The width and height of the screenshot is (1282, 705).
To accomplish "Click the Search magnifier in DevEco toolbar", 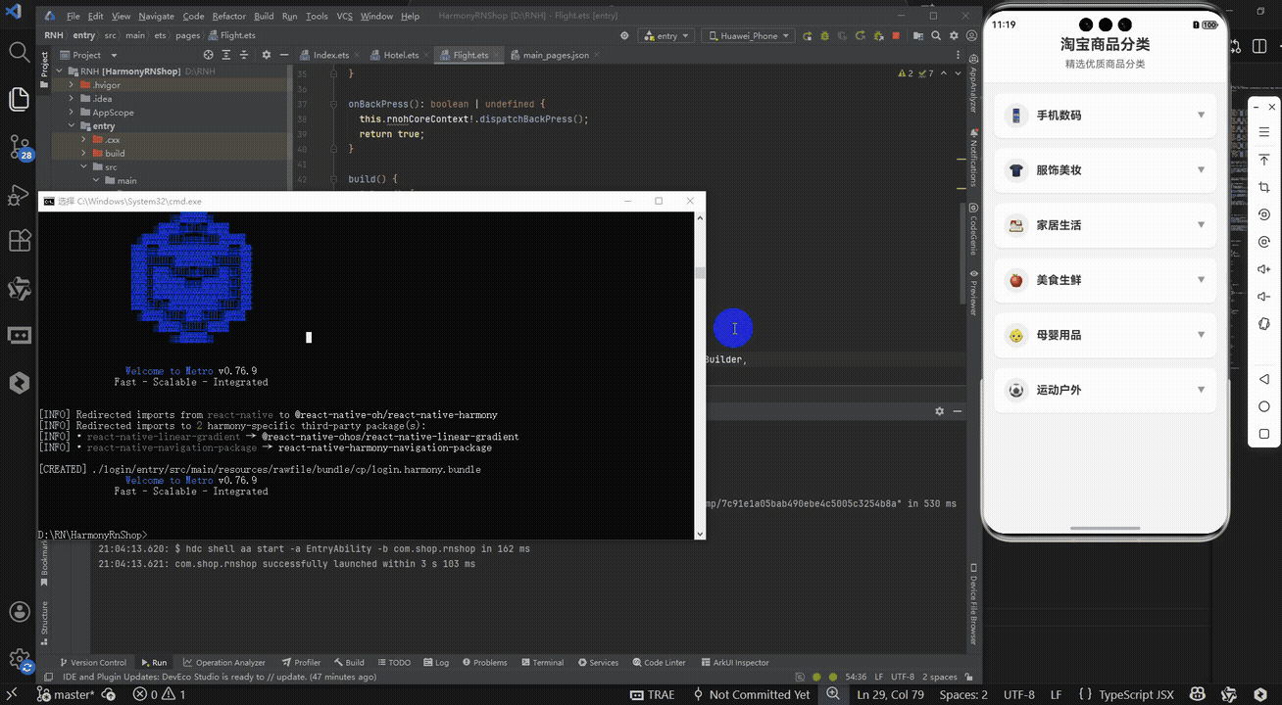I will [936, 35].
